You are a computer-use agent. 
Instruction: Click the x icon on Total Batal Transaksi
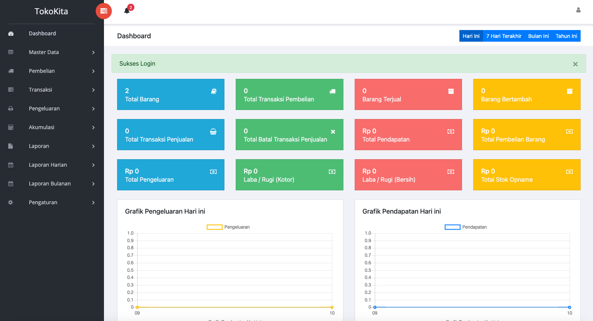click(x=333, y=132)
